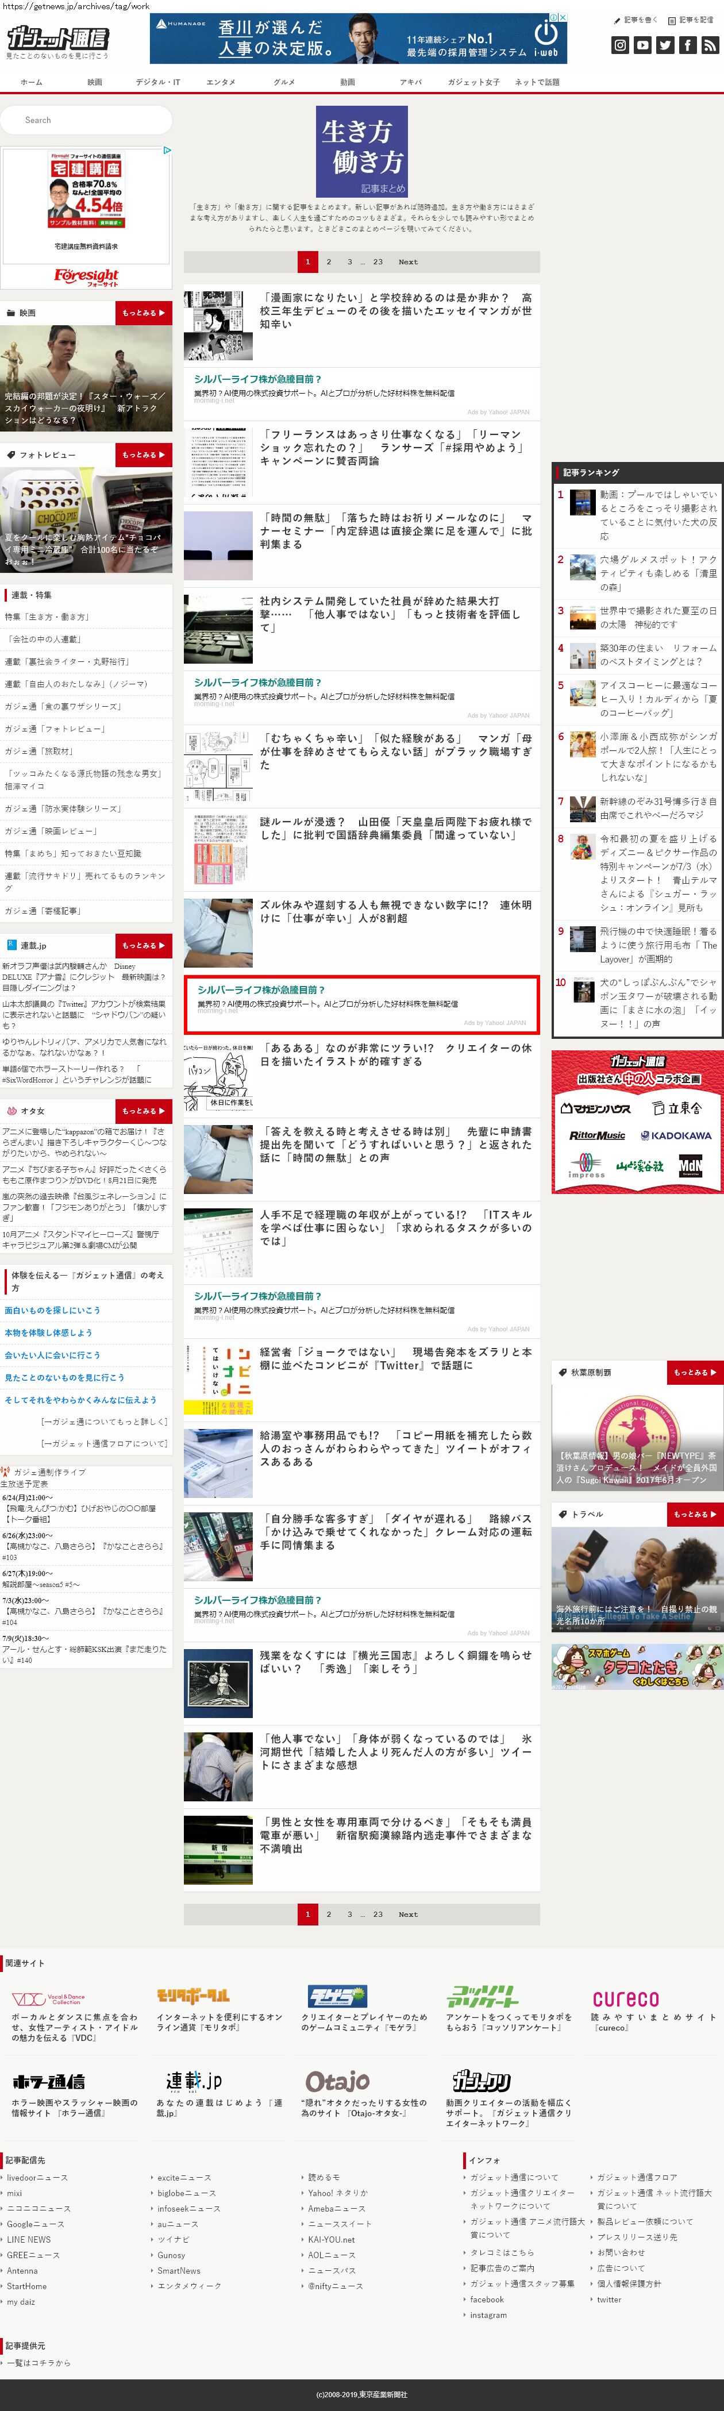Open the デジタル・IT navigation item
This screenshot has width=724, height=2411.
click(158, 82)
